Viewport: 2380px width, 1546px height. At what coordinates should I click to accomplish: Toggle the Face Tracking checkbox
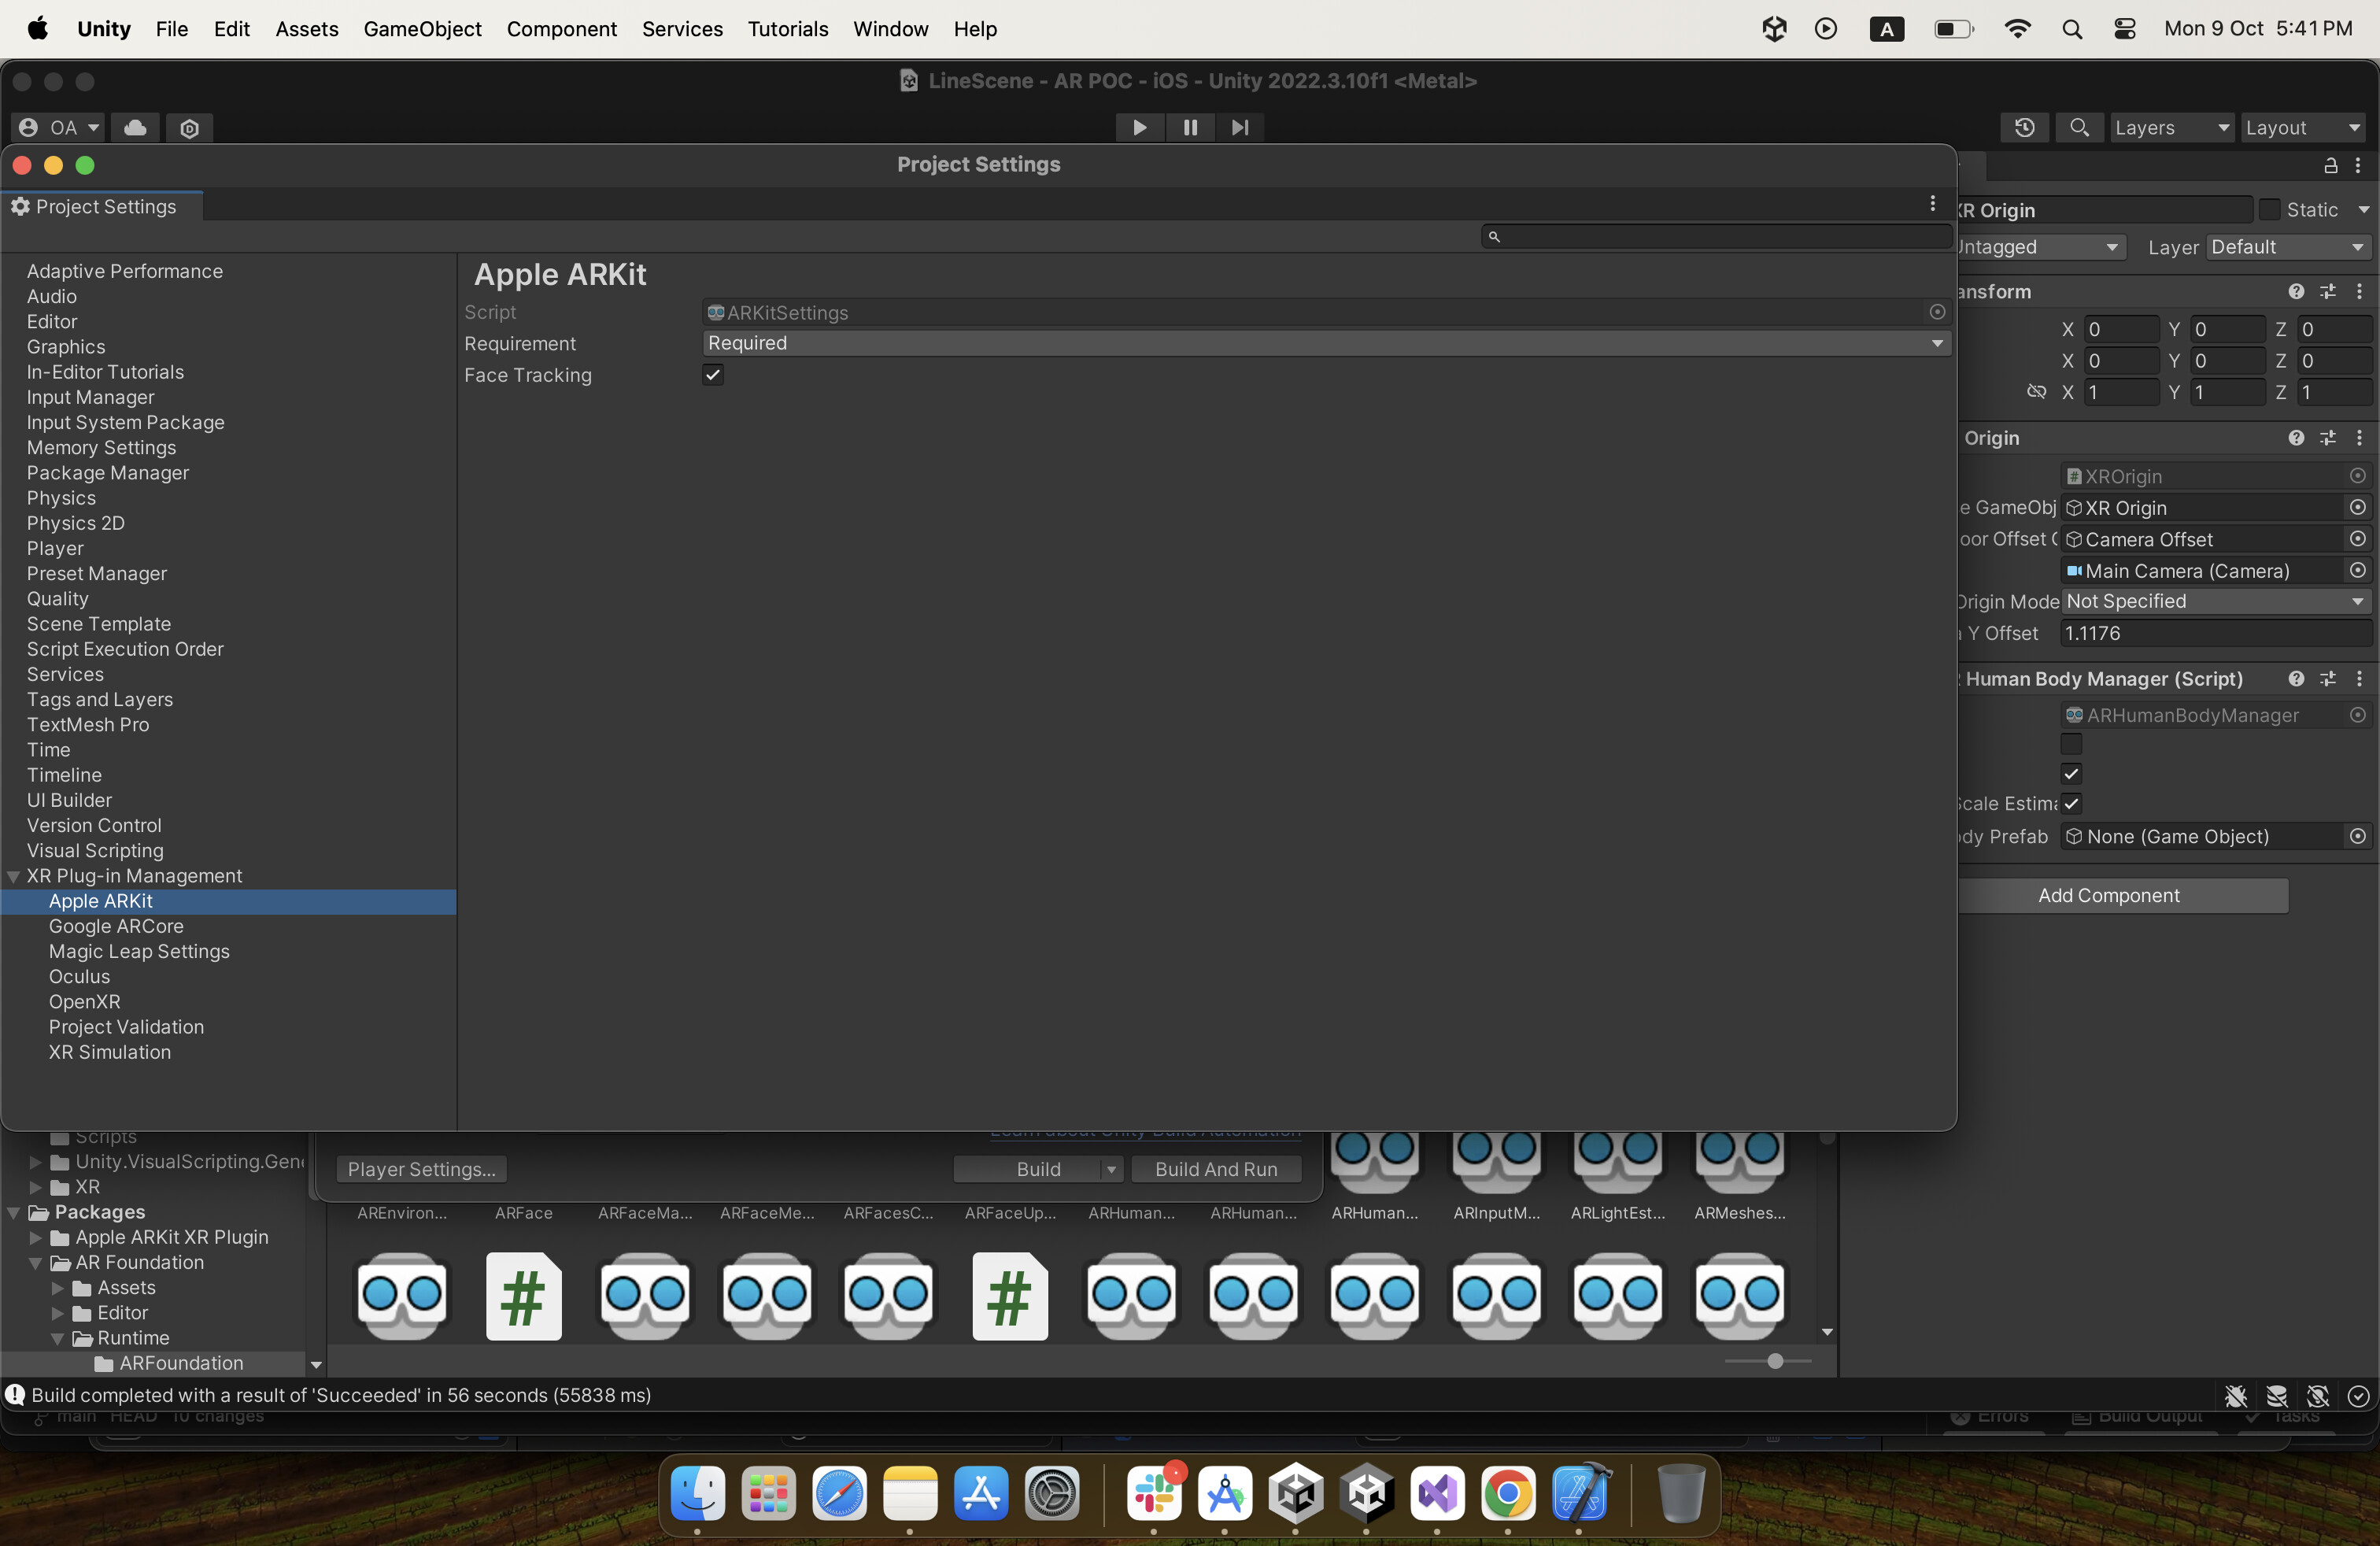pyautogui.click(x=713, y=375)
